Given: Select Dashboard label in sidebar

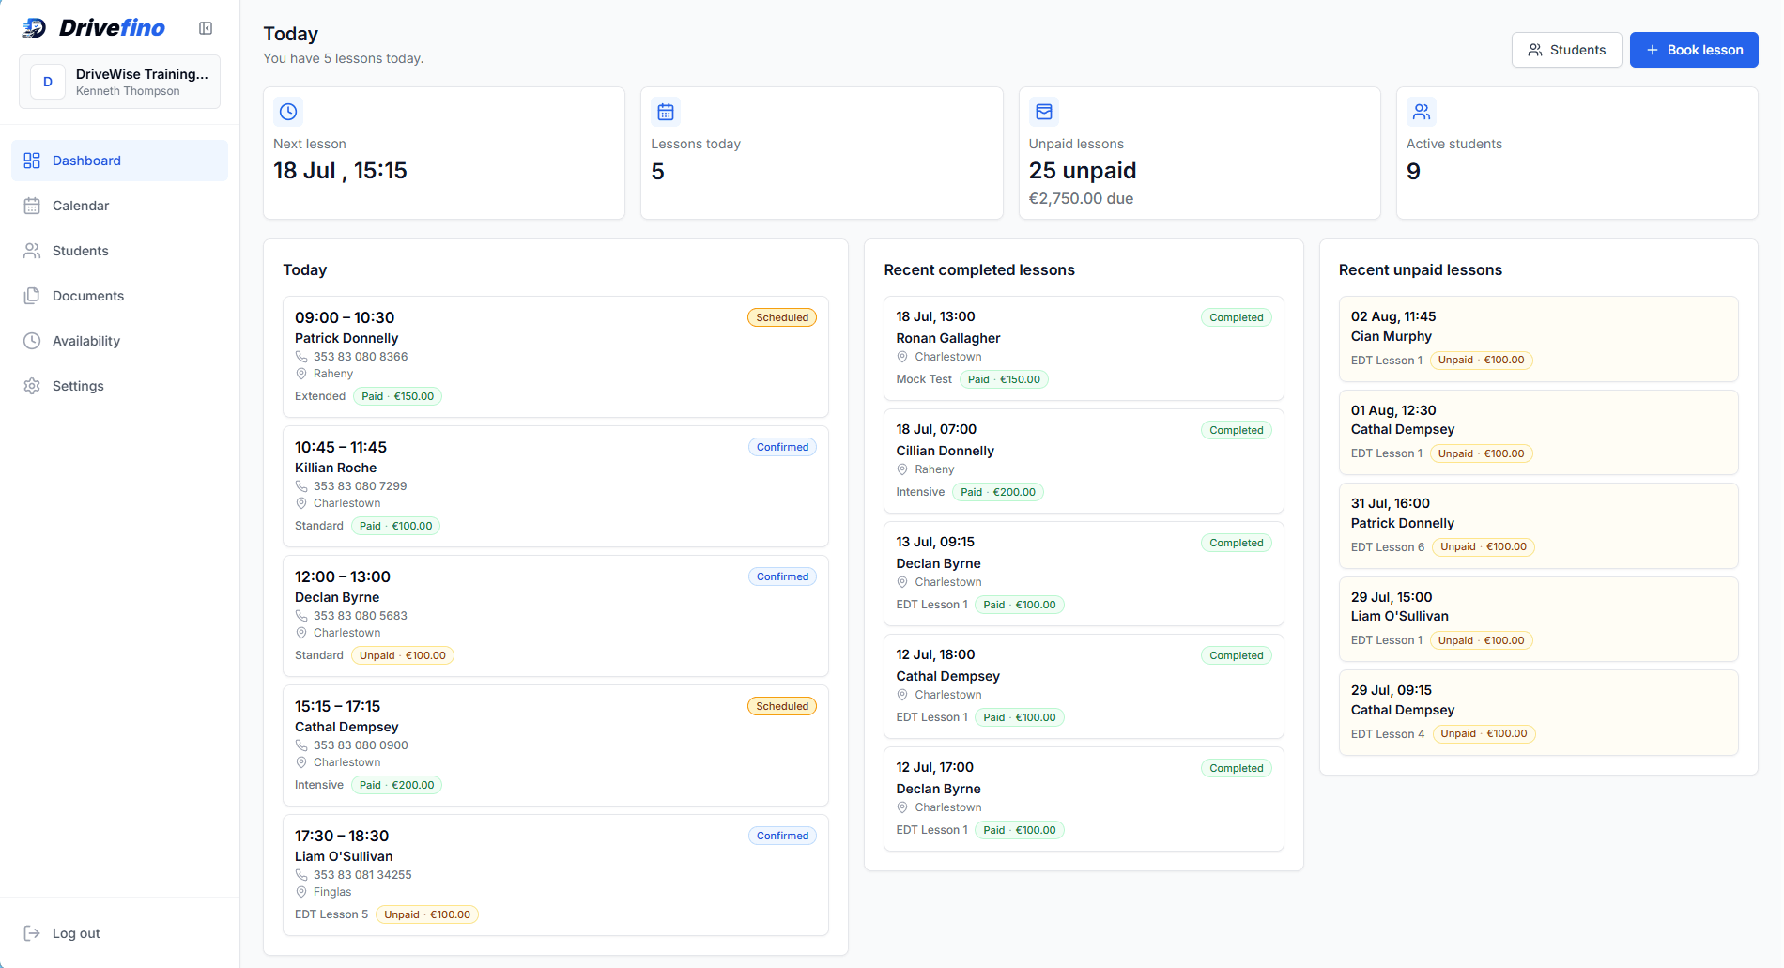Looking at the screenshot, I should (x=86, y=161).
